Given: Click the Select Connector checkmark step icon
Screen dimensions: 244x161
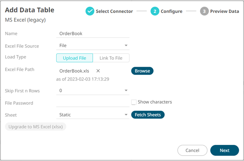Looking at the screenshot, I should click(x=90, y=11).
